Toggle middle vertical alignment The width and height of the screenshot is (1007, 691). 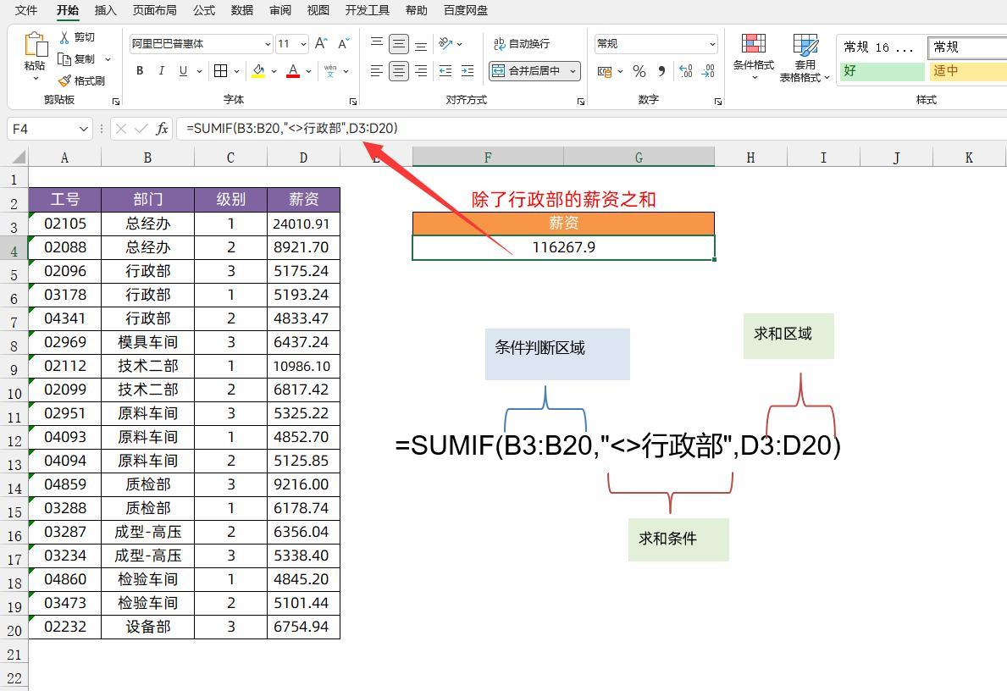(399, 44)
